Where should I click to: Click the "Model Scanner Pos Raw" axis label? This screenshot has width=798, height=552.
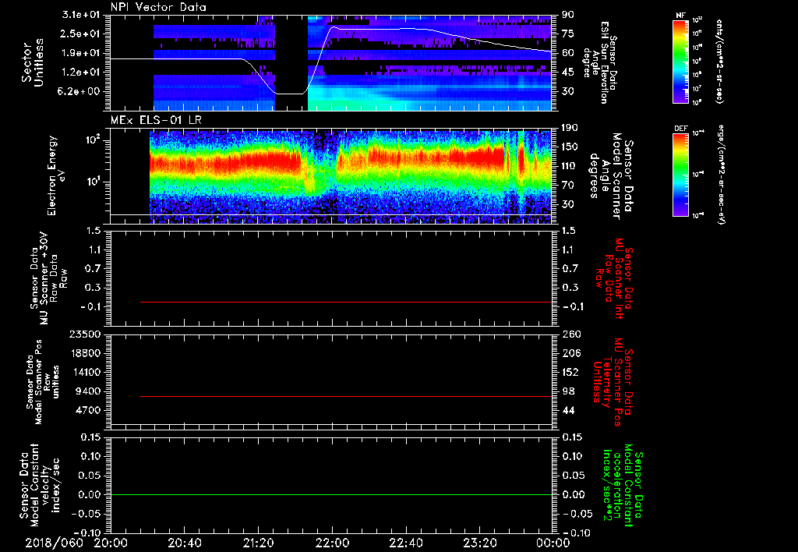click(x=43, y=382)
